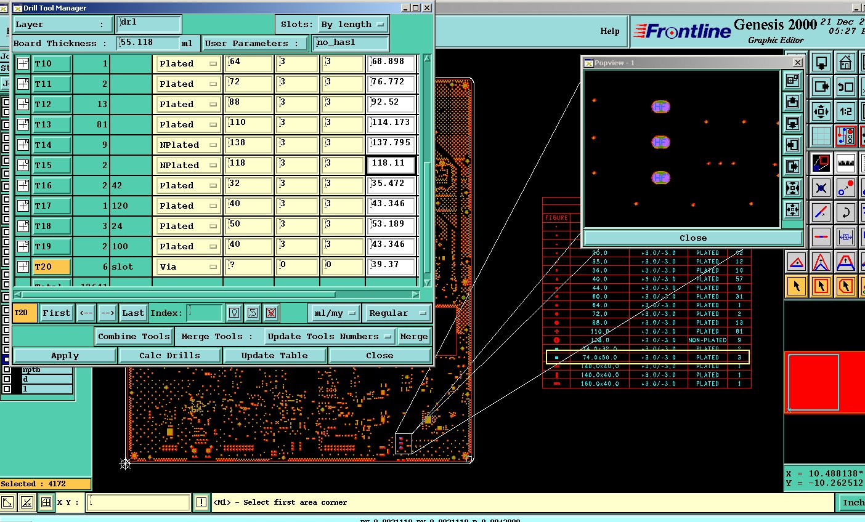Click the snap crosshair X tool icon
865x522 pixels.
(821, 188)
